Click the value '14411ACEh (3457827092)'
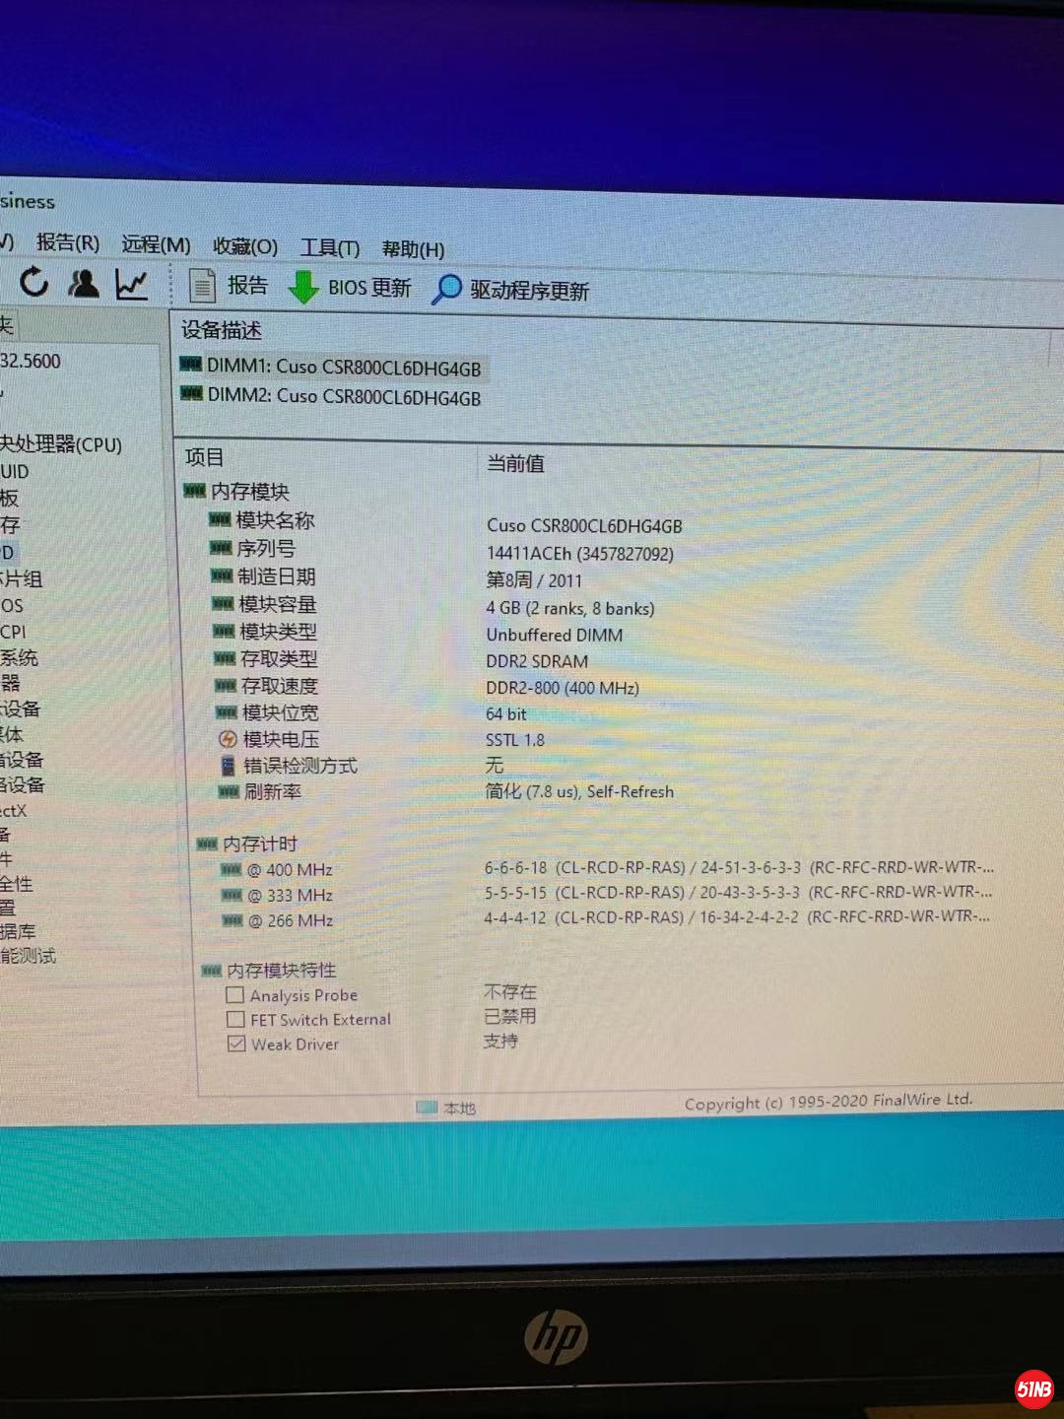Screen dimensions: 1064x1419 click(x=580, y=554)
